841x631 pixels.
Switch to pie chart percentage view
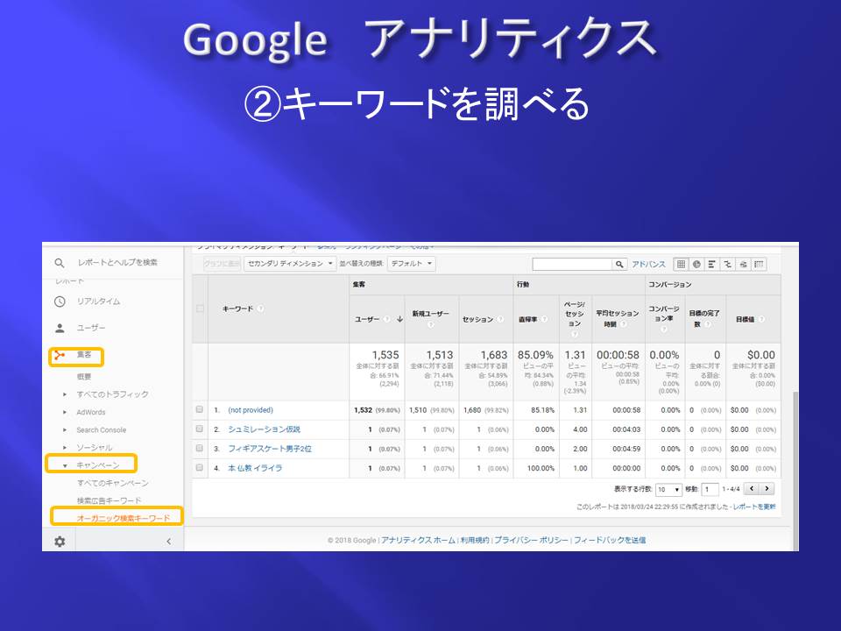coord(696,264)
